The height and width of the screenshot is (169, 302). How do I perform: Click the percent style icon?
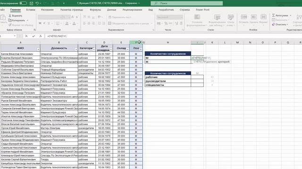point(166,23)
